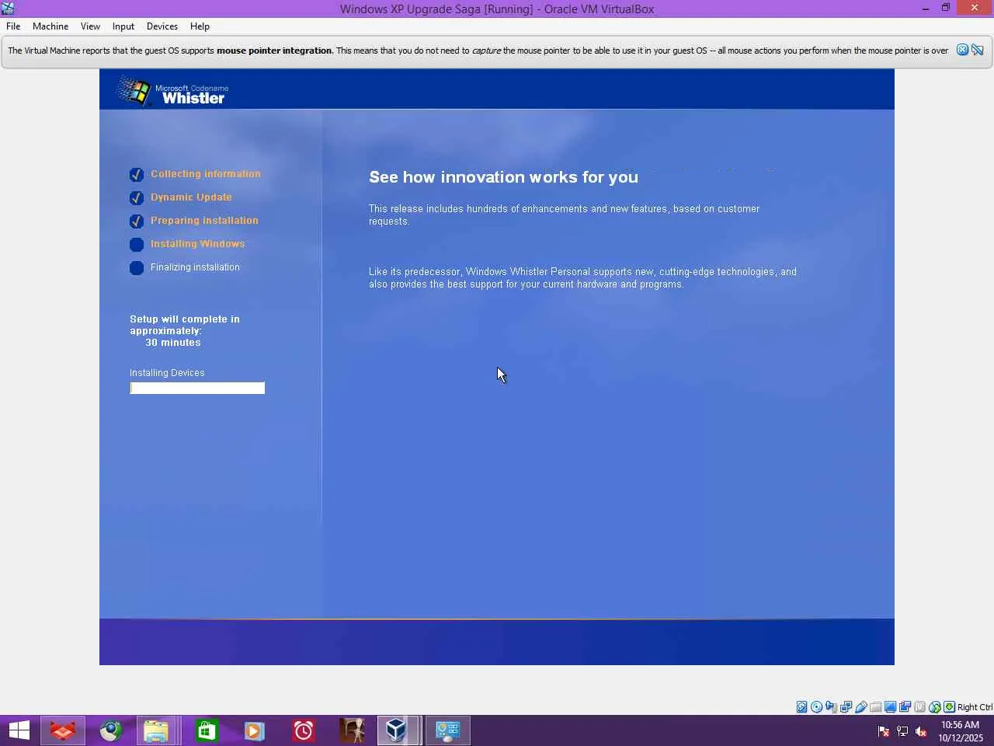Click the 'Installing Devices' status label
The height and width of the screenshot is (746, 994).
167,373
